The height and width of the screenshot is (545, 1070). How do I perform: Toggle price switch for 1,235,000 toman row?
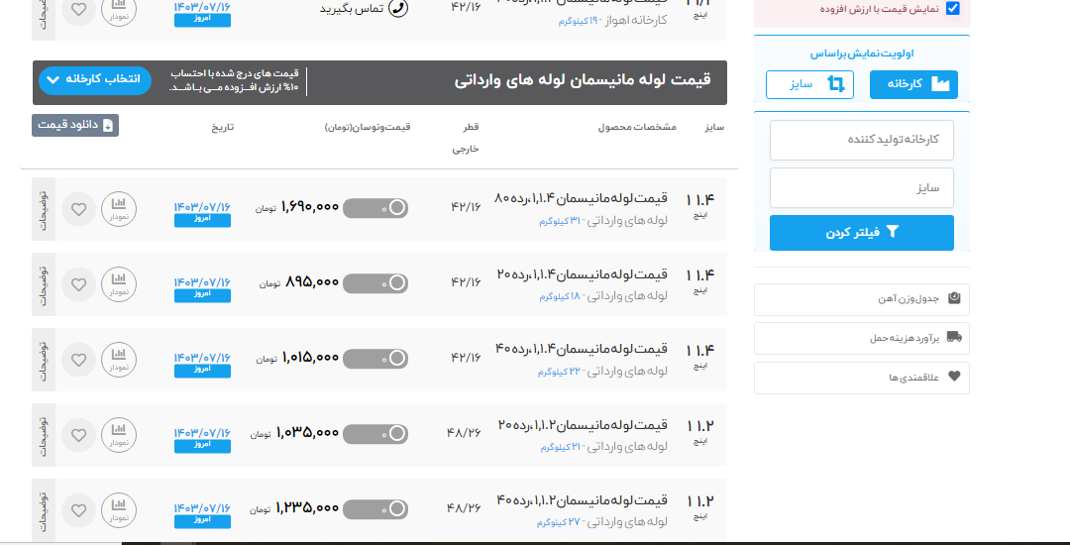point(375,508)
